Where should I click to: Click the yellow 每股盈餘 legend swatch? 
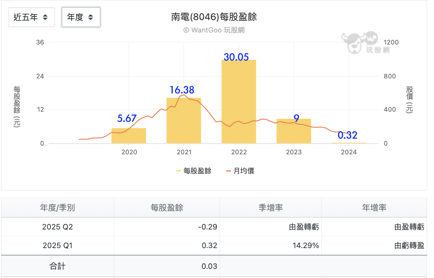179,171
